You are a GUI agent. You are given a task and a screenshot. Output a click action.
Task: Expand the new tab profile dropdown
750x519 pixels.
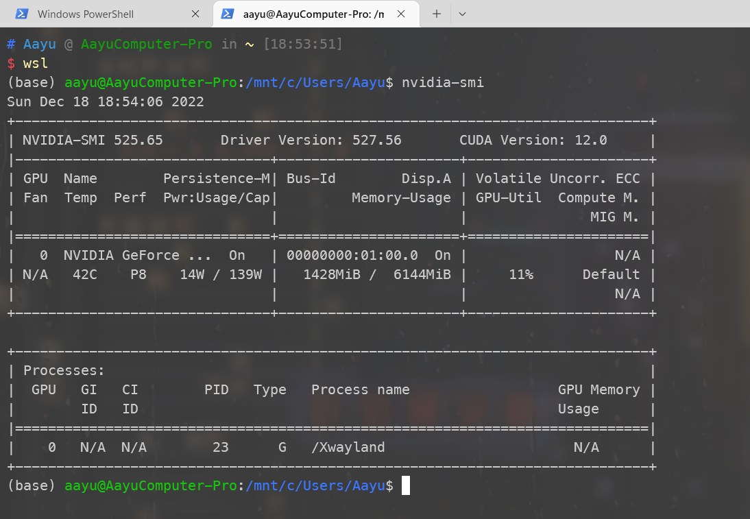coord(463,14)
